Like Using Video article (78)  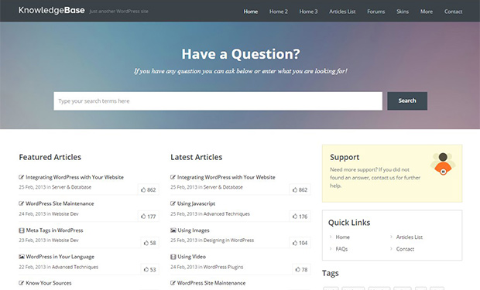(301, 269)
